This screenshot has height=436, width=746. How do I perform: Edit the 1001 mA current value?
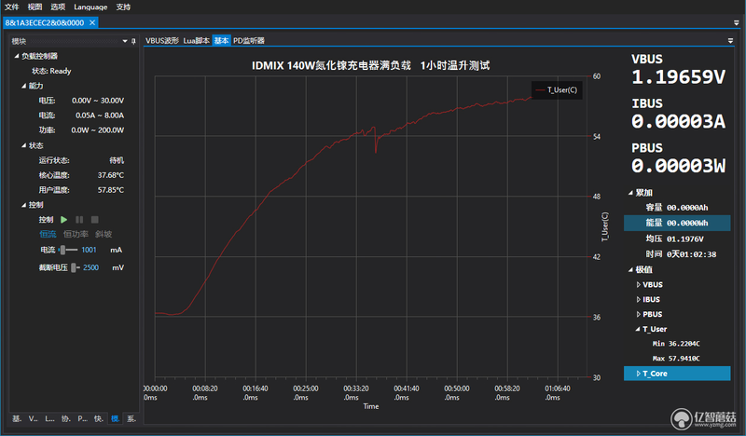click(89, 250)
